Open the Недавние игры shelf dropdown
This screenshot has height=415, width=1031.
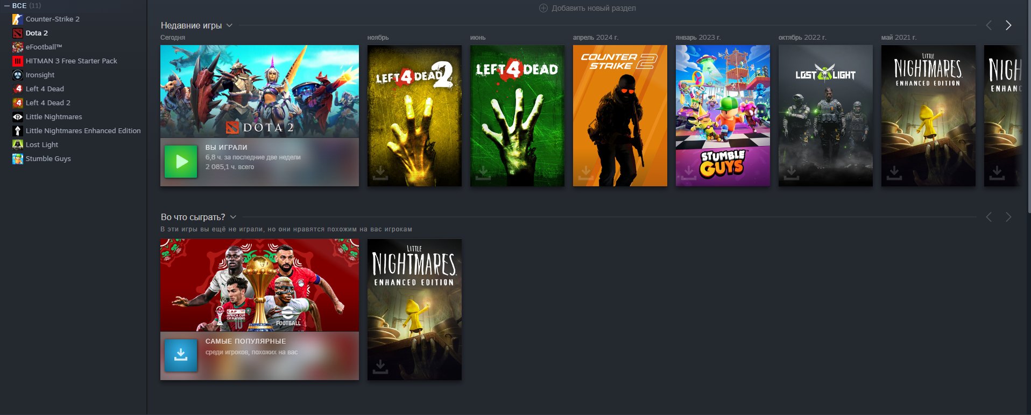[x=230, y=25]
